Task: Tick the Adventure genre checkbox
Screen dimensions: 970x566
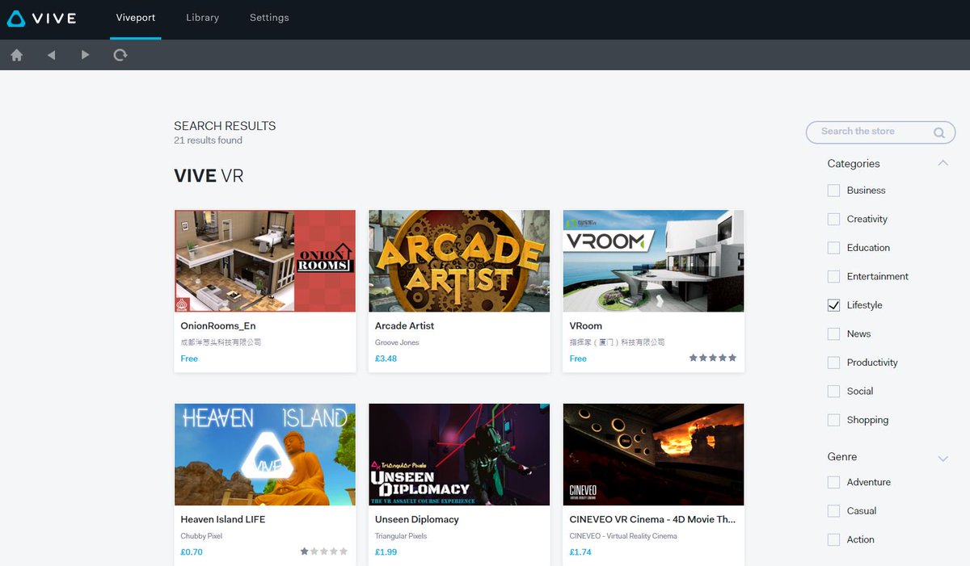Action: [x=833, y=482]
